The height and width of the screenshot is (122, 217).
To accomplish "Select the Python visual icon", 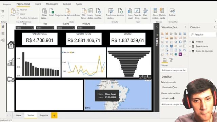I will (x=184, y=50).
